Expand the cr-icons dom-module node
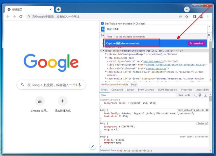 pyautogui.click(x=106, y=78)
